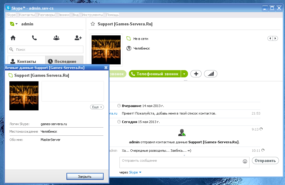This screenshot has width=285, height=185.
Task: Open the Skype menu
Action: coord(11,15)
